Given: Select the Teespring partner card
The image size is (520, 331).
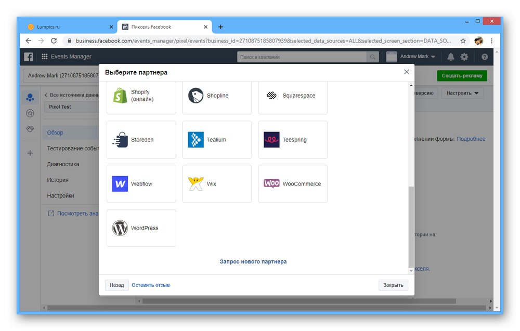Looking at the screenshot, I should pos(293,139).
